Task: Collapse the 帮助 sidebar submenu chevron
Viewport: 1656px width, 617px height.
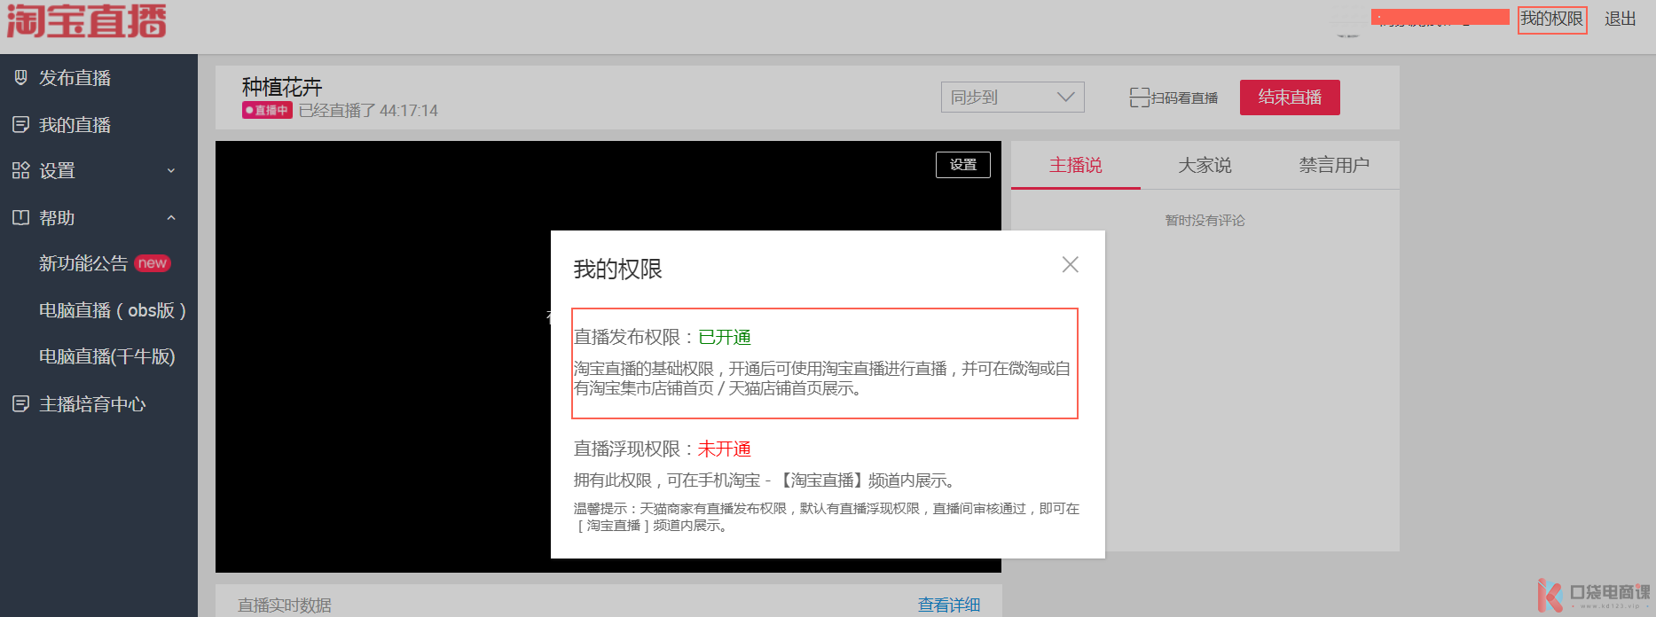Action: point(171,218)
